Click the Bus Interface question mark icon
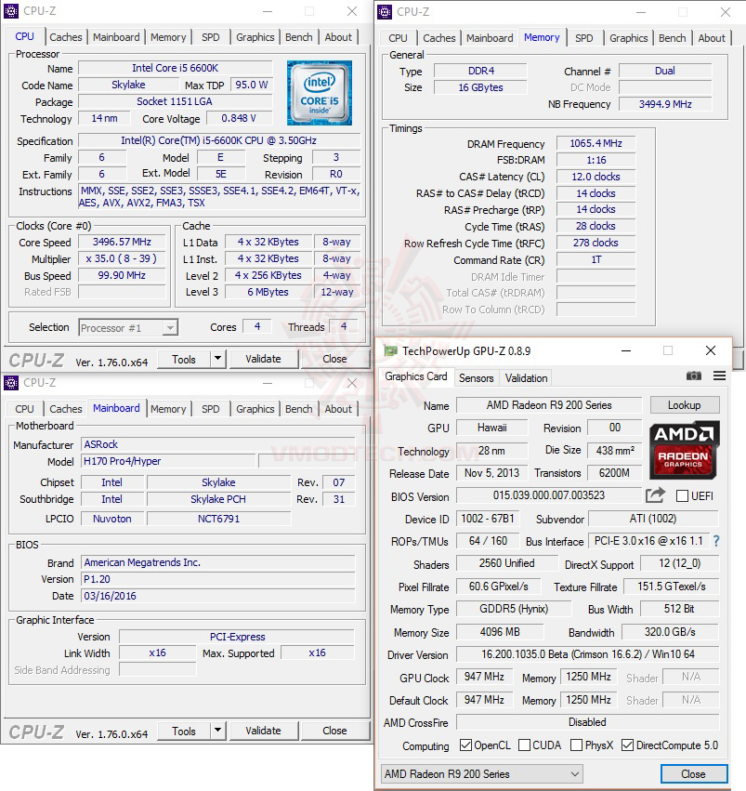This screenshot has width=746, height=791. click(716, 541)
